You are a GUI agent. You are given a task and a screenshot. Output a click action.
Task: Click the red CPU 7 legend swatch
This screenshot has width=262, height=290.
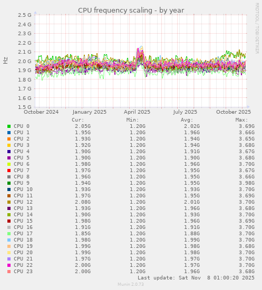click(9, 171)
